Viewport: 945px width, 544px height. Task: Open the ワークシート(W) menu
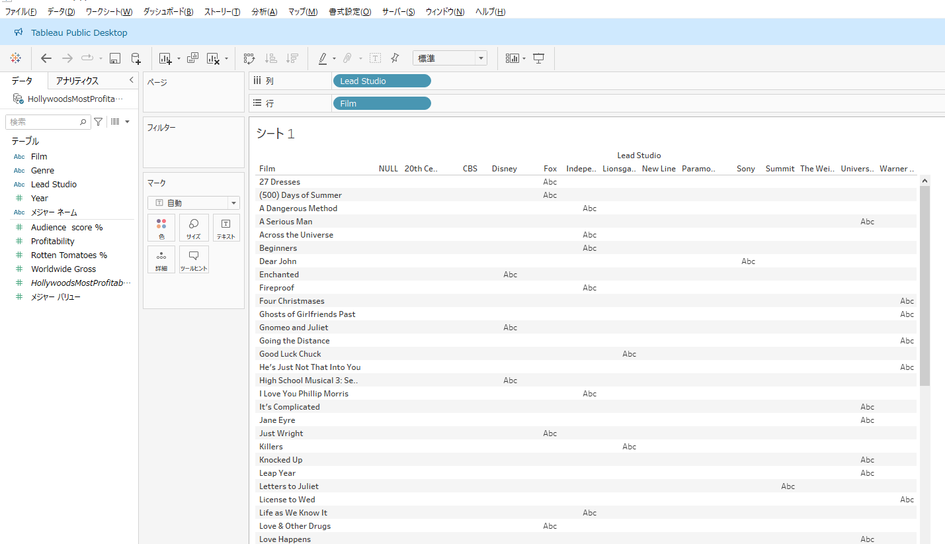click(109, 12)
